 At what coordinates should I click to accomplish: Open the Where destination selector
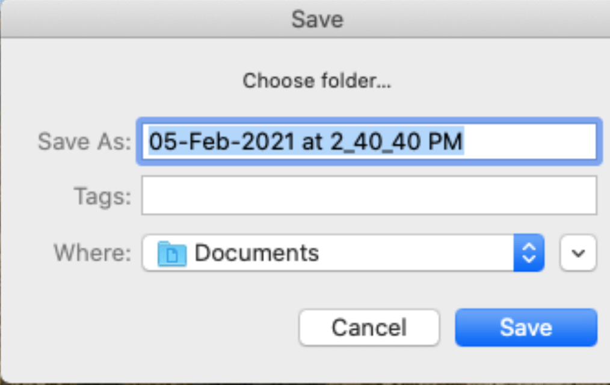[x=342, y=253]
